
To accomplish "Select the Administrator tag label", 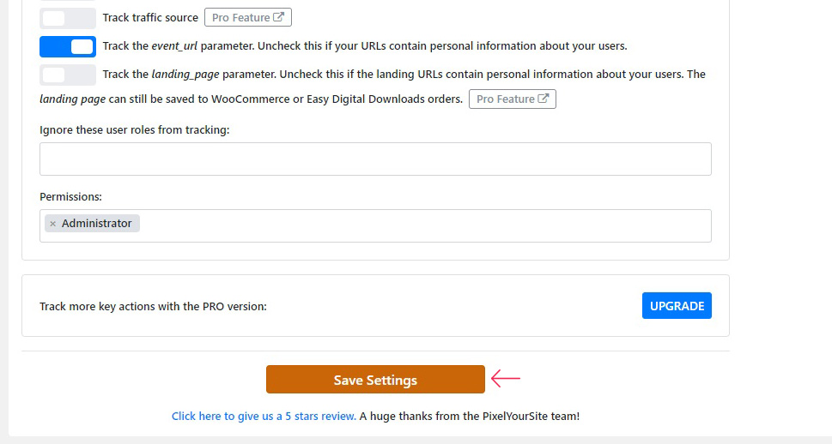I will [x=96, y=223].
